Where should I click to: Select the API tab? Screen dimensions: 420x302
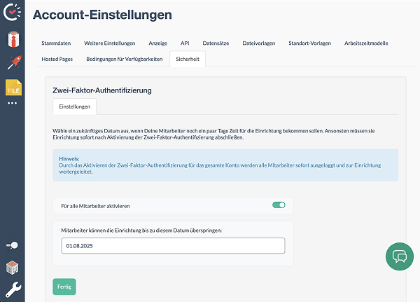185,43
